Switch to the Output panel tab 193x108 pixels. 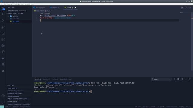55,79
